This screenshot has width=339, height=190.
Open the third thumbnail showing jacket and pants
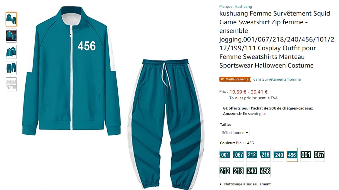pyautogui.click(x=11, y=52)
